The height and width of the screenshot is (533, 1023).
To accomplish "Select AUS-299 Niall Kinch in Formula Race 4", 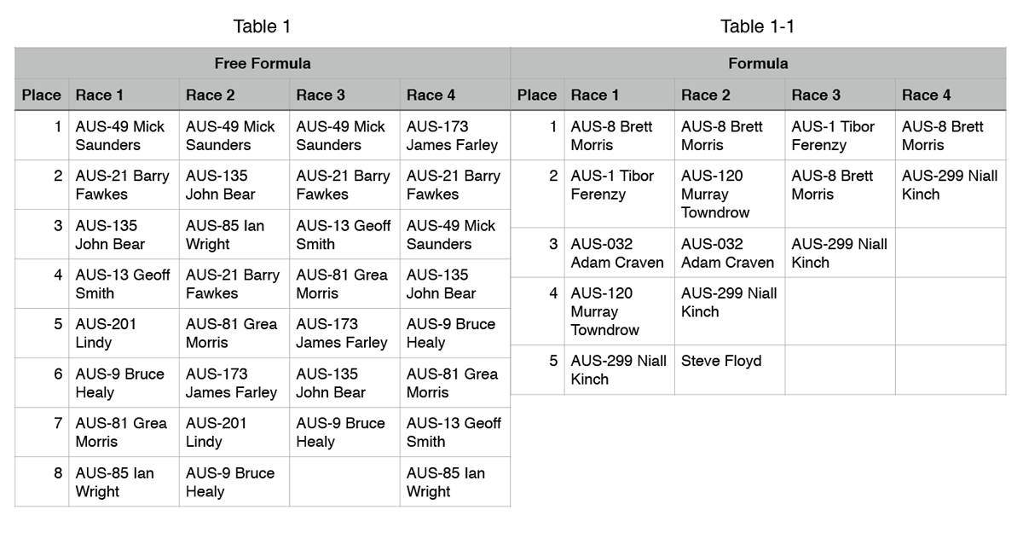I will [950, 185].
